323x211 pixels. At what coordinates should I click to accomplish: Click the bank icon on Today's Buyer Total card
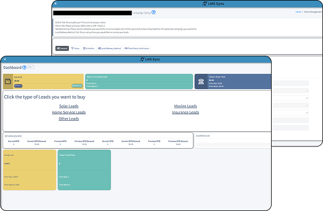click(201, 81)
